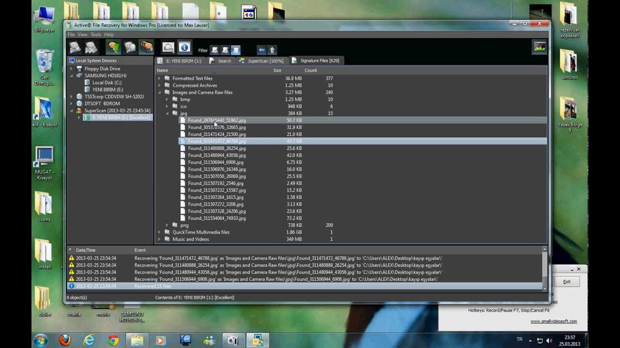
Task: Go back with the blue arrow icon
Action: click(x=262, y=50)
